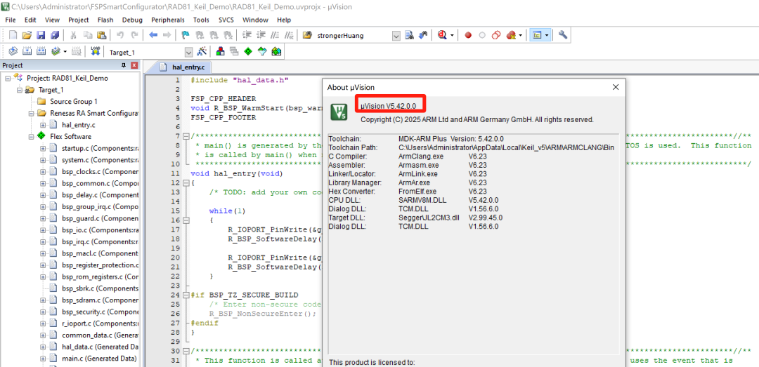The height and width of the screenshot is (367, 759).
Task: Select Source Group 1 folder
Action: pos(74,102)
